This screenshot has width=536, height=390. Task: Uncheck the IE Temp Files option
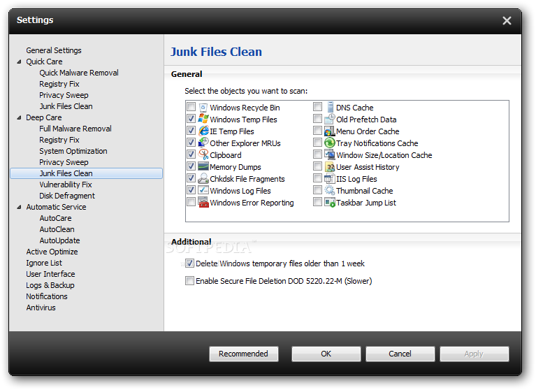point(191,131)
